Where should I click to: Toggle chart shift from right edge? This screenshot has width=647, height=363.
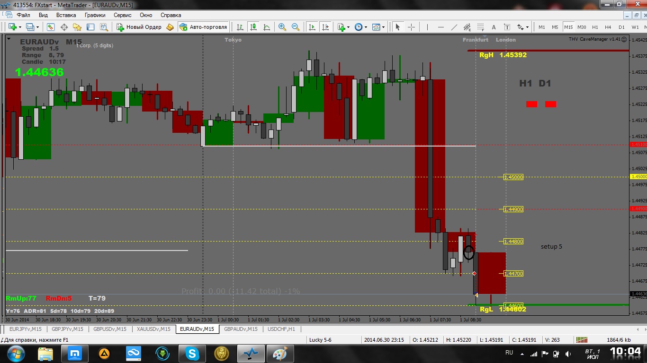[x=325, y=27]
